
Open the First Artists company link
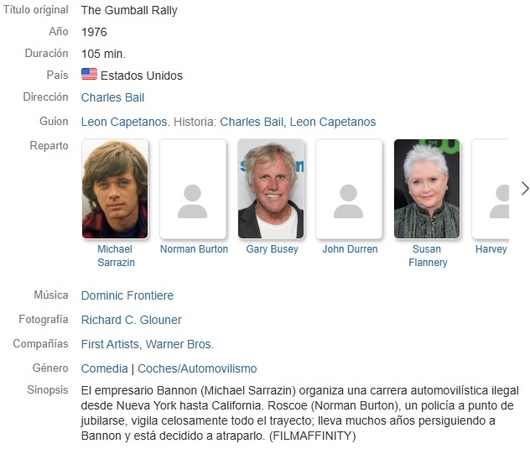click(x=110, y=344)
